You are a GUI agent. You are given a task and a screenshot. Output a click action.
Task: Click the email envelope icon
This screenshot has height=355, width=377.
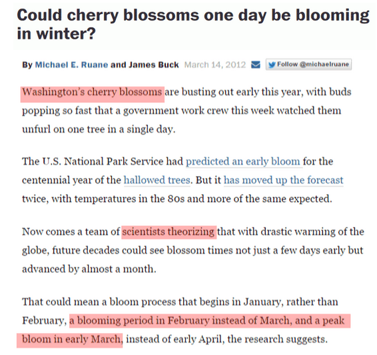click(256, 65)
